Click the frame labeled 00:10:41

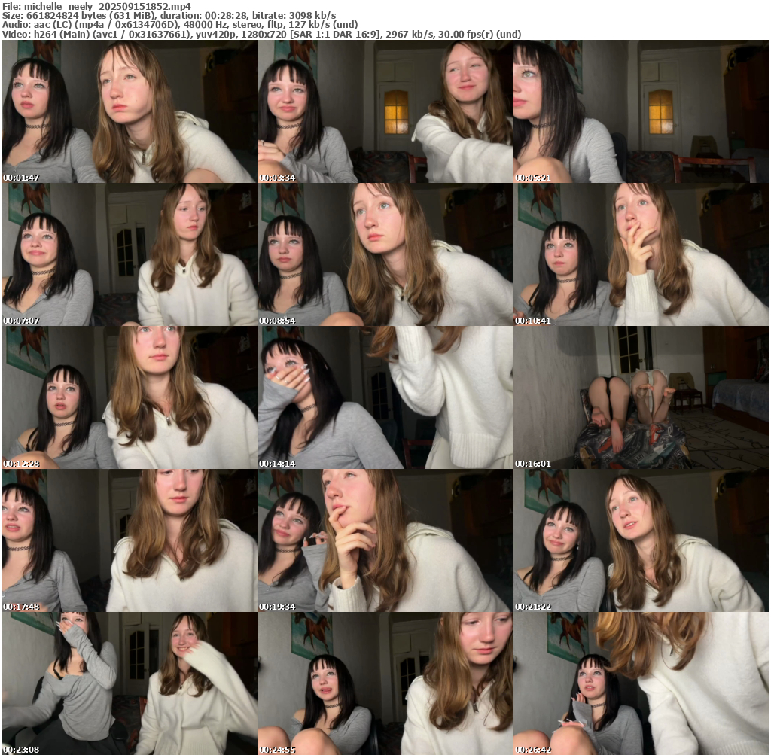pos(641,254)
